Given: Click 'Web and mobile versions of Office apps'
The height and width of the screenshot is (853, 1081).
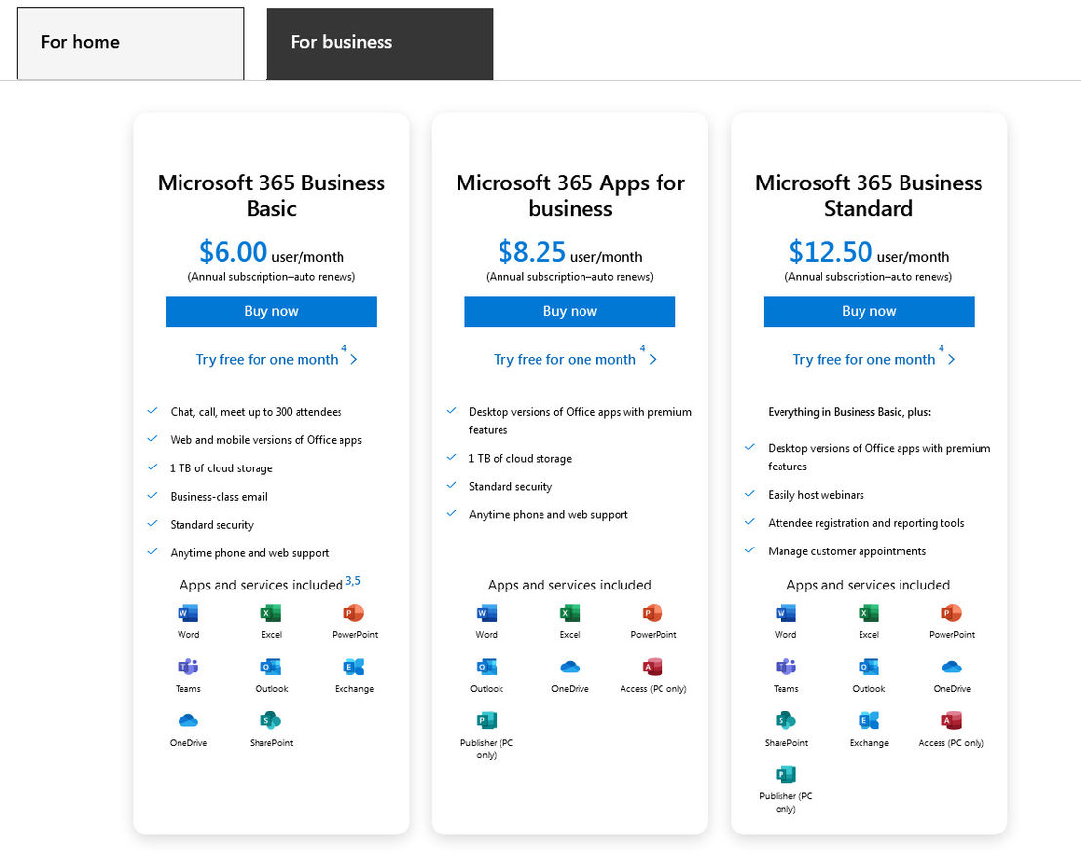Looking at the screenshot, I should [265, 440].
